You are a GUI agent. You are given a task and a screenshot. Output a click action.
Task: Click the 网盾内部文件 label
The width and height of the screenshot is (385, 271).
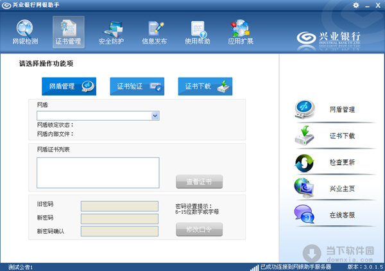point(55,134)
